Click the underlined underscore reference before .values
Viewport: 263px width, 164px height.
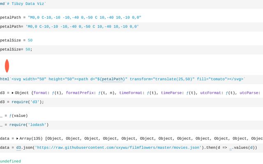click(x=231, y=148)
